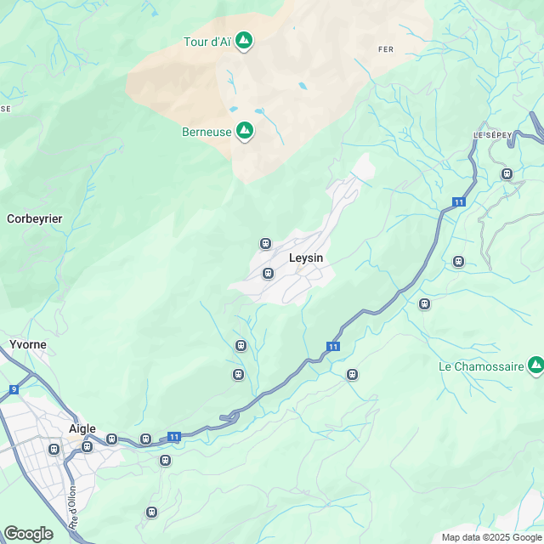The width and height of the screenshot is (544, 544).
Task: Click the route 9 highway shield near Yvorne
Action: [x=14, y=389]
